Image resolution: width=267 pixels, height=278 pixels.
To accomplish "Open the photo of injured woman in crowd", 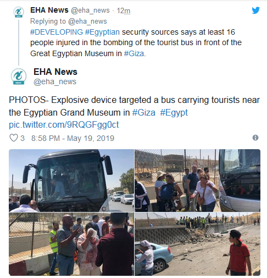I will [x=71, y=244].
